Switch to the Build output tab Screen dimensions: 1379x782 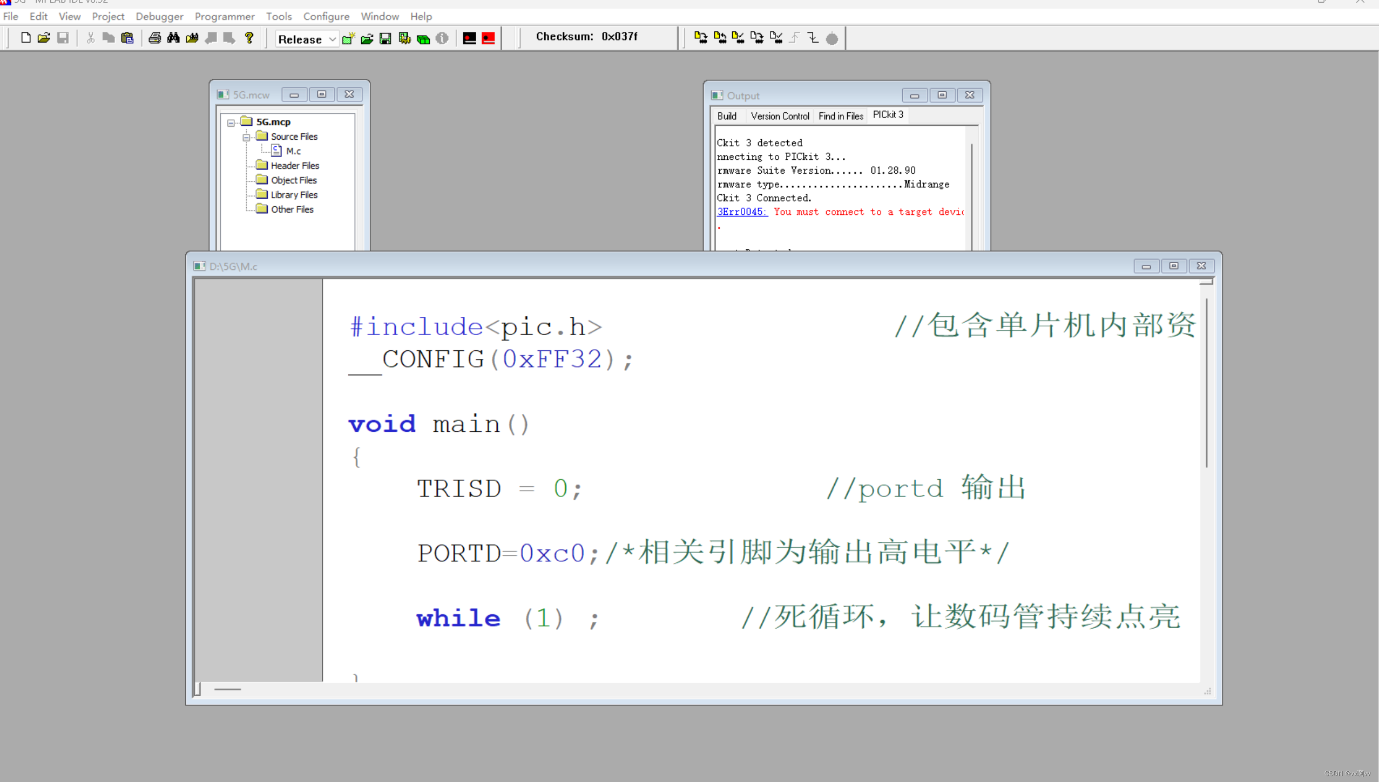coord(727,116)
